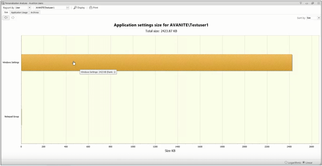Switch to the Size tab
The width and height of the screenshot is (322, 166).
[x=6, y=12]
